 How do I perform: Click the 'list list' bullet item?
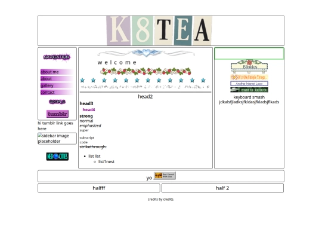coord(94,156)
